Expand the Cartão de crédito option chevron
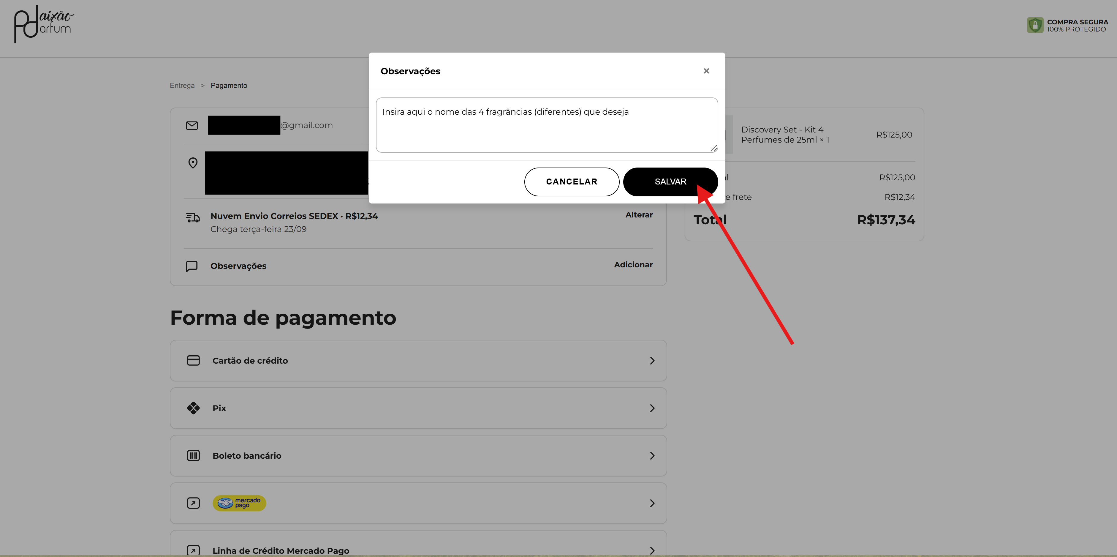Viewport: 1117px width, 557px height. [x=652, y=360]
